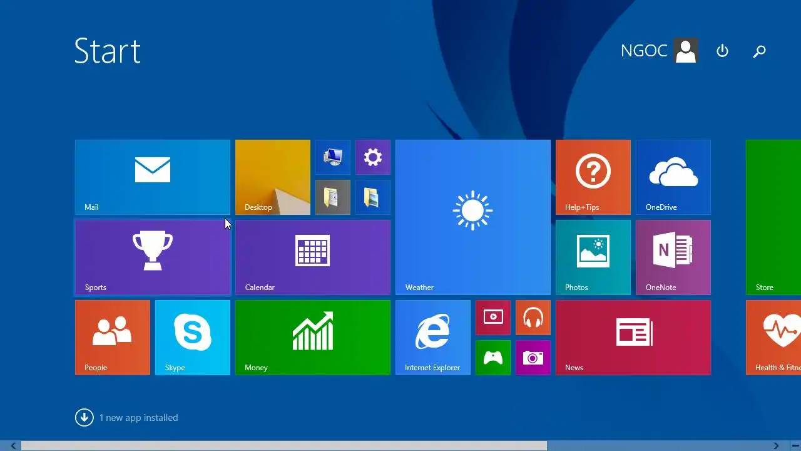Open the Photos tile
This screenshot has width=801, height=451.
[x=593, y=257]
